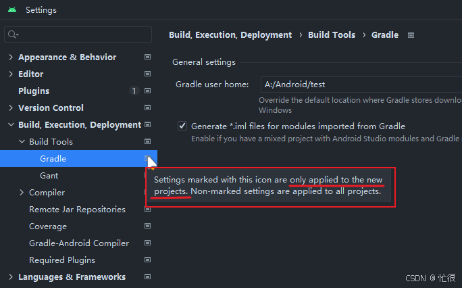This screenshot has height=288, width=462.
Task: Open the Editor settings page
Action: coord(30,74)
